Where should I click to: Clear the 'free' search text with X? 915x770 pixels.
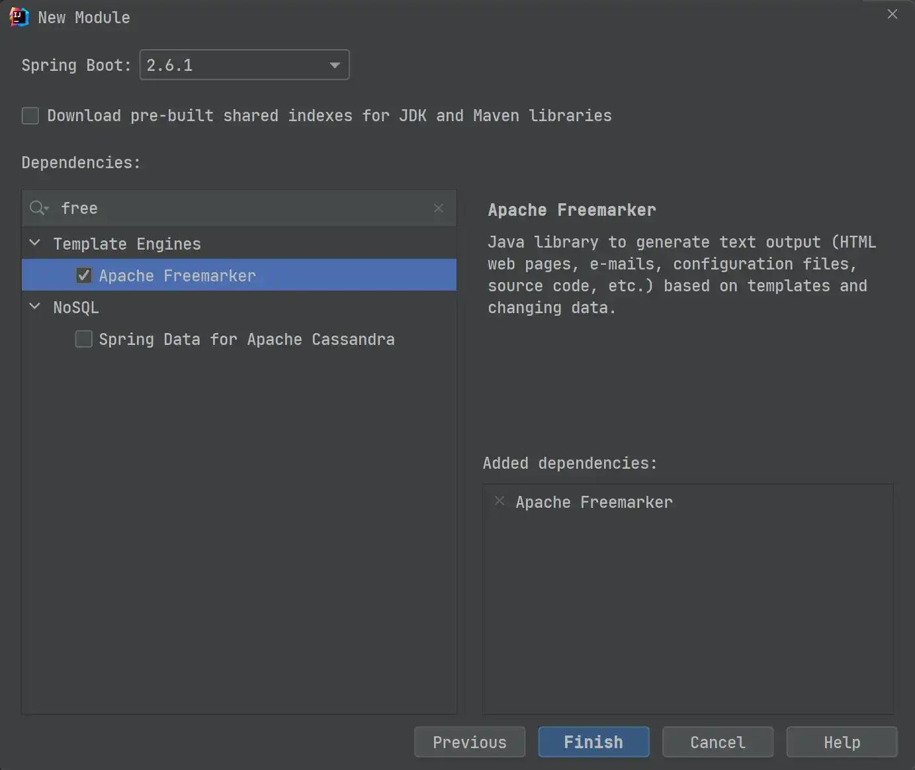coord(438,209)
